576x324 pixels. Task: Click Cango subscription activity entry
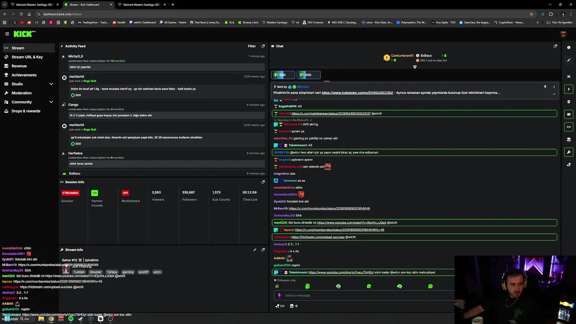pyautogui.click(x=164, y=110)
